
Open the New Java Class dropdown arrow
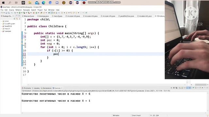pyautogui.click(x=39, y=13)
